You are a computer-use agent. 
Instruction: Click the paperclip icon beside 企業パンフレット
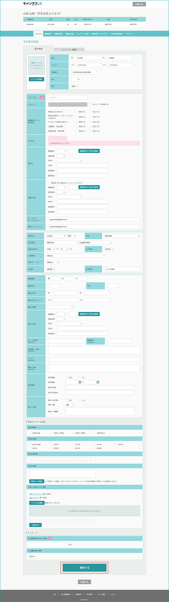pos(44,494)
